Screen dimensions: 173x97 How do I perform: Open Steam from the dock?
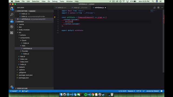[x=103, y=95]
